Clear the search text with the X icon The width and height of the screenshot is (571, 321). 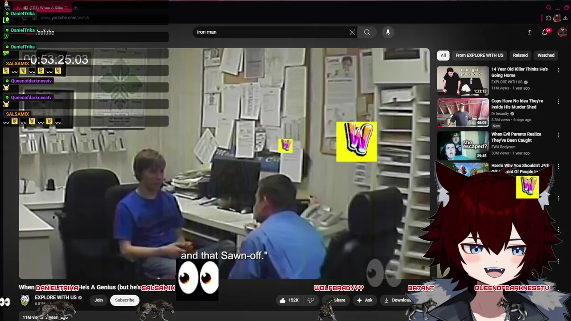[x=352, y=32]
